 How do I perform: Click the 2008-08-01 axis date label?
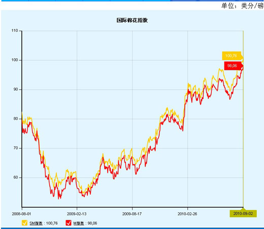21,214
